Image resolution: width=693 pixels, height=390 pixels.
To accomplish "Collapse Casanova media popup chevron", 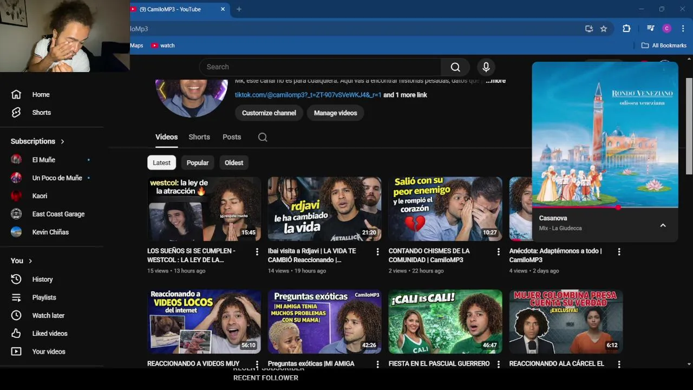I will (x=663, y=225).
